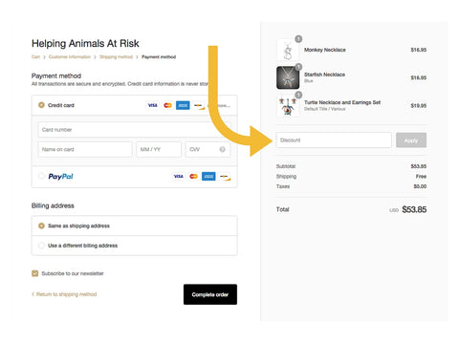This screenshot has height=344, width=459.
Task: Go to Shipping method breadcrumb
Action: 116,57
